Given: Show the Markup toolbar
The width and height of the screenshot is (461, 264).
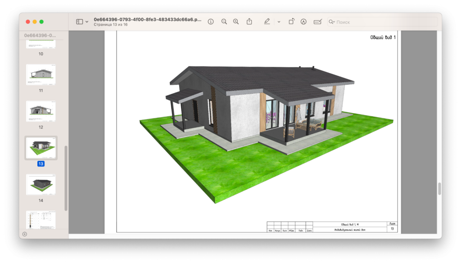Looking at the screenshot, I should click(x=303, y=22).
